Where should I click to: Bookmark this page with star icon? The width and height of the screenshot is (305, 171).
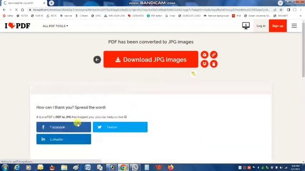coord(281,9)
